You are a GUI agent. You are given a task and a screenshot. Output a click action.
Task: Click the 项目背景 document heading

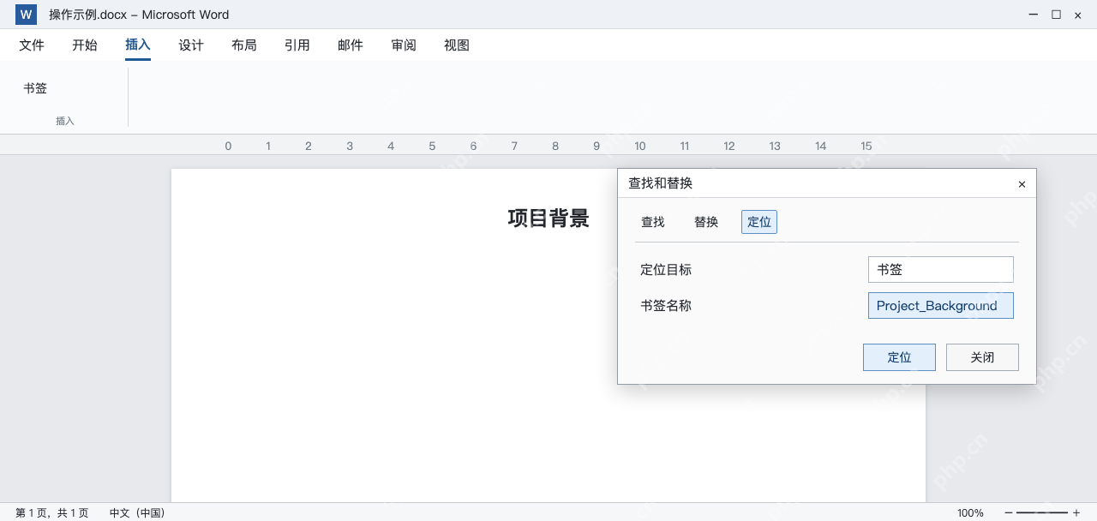coord(548,219)
